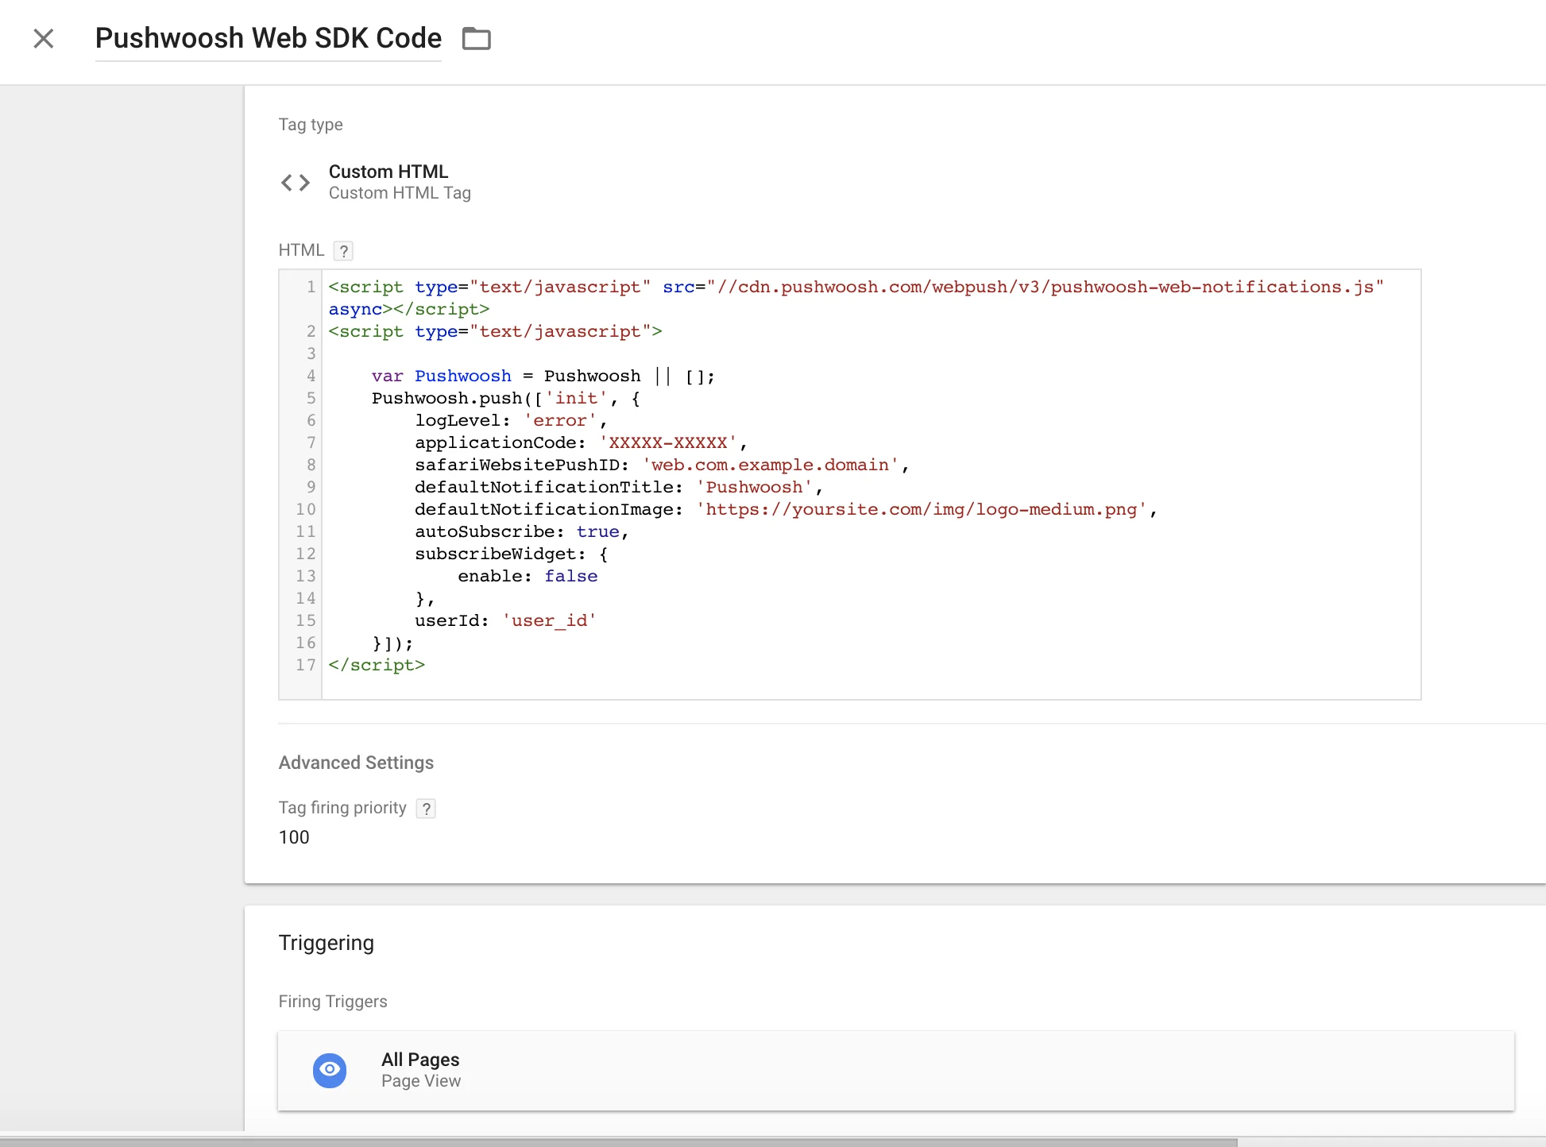The image size is (1546, 1147).
Task: Open the folder icon to organize the tag
Action: [477, 38]
